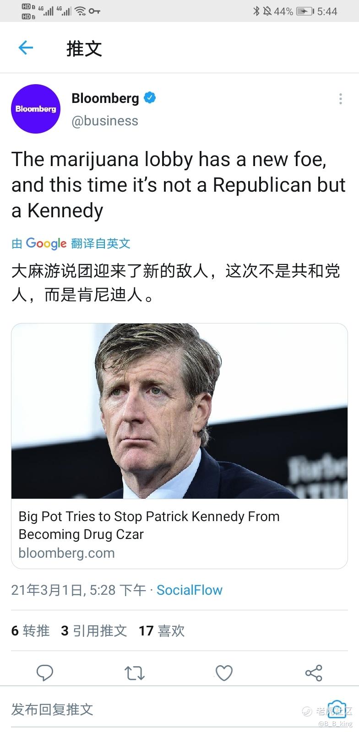Click the Bloomberg verified badge

click(150, 97)
